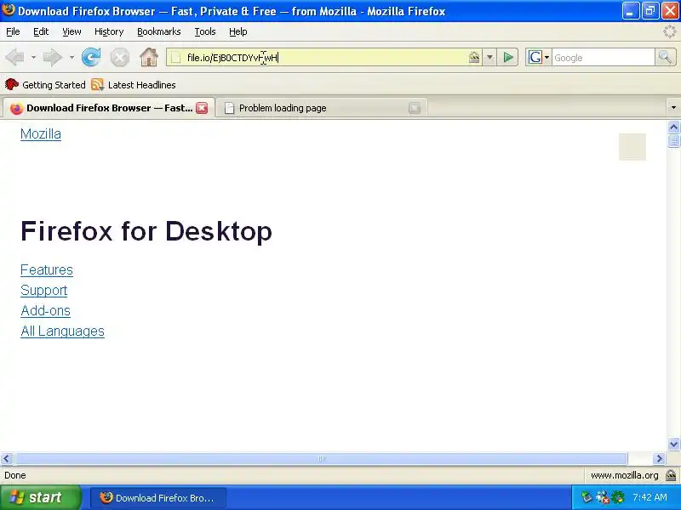Reload the current page
The width and height of the screenshot is (681, 510).
pos(91,57)
